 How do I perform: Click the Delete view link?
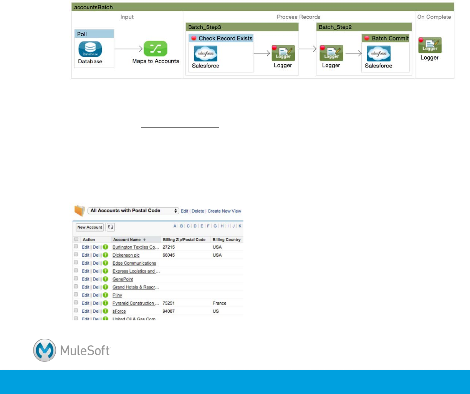pos(198,211)
